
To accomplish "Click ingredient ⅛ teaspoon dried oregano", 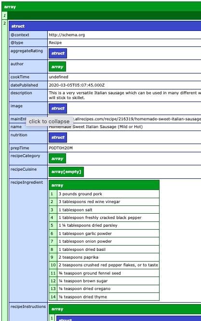I will tap(85, 289).
